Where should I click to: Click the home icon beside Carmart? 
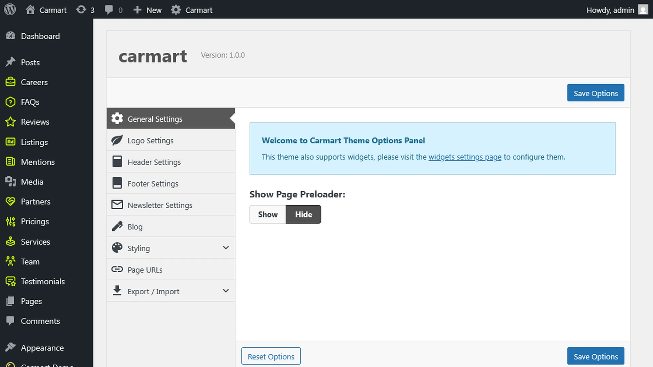click(x=30, y=10)
